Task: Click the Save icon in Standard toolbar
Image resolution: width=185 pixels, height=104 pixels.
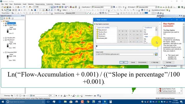Action: point(8,7)
